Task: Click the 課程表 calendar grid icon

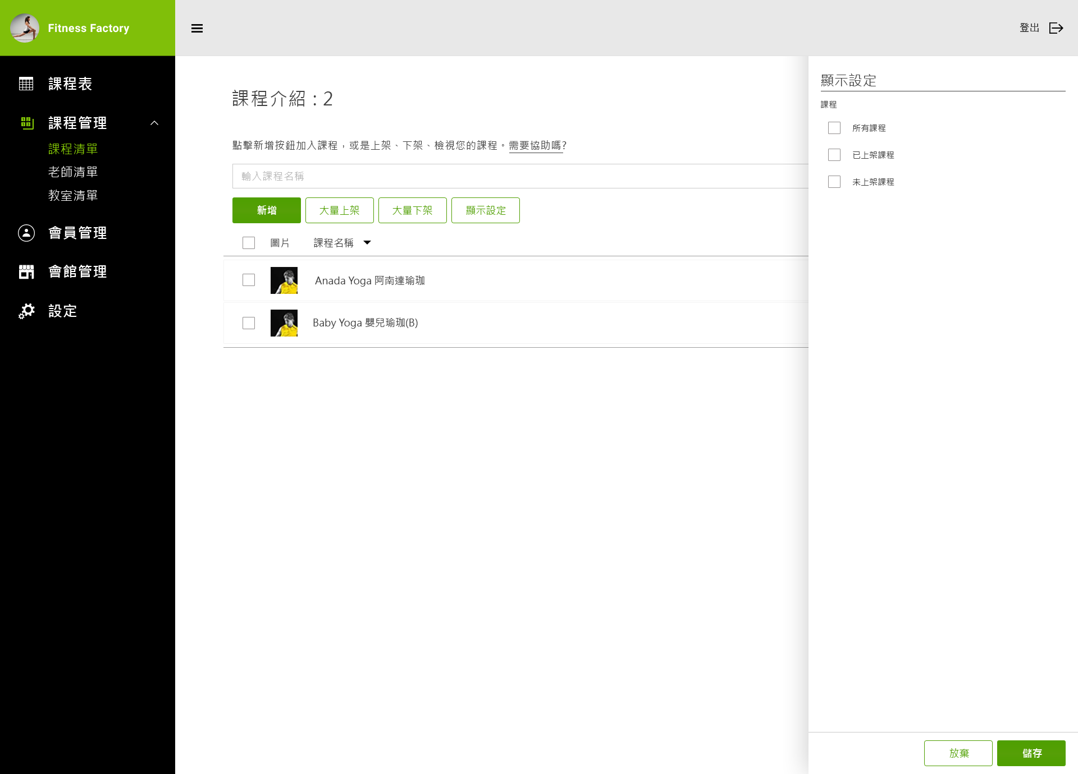Action: (26, 84)
